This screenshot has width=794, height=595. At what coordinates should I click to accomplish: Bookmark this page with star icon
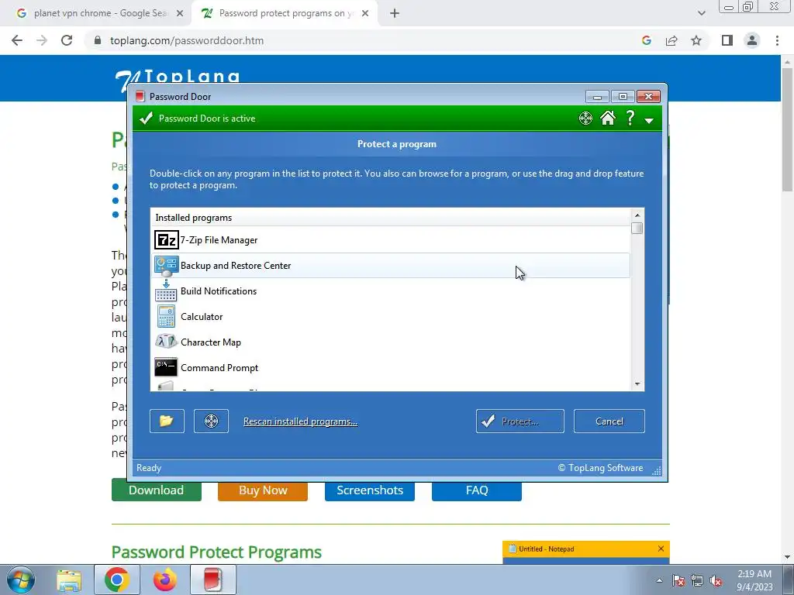(x=696, y=40)
